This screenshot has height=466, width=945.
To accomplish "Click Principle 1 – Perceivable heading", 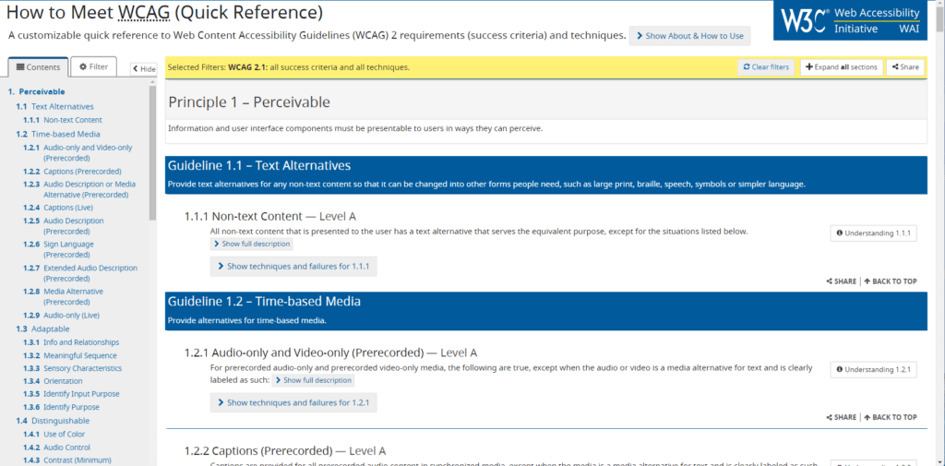I will (x=249, y=102).
